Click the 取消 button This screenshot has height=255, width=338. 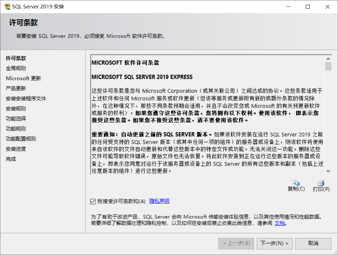313,244
